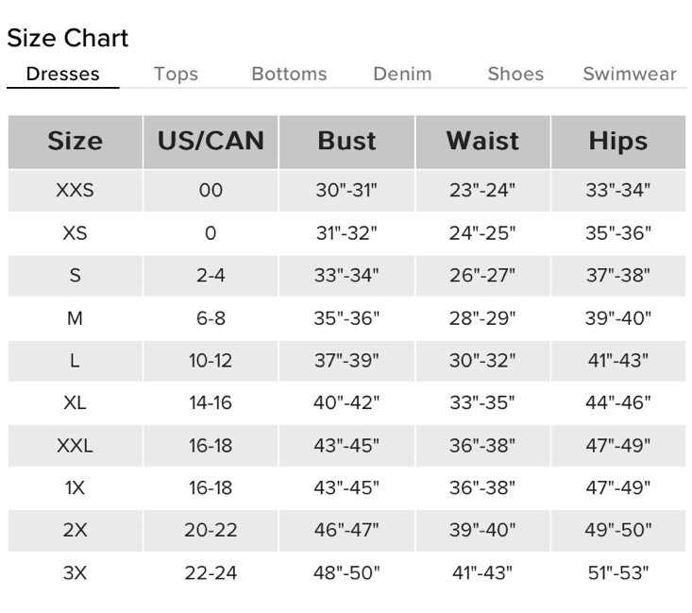
Task: Click US/CAN value 6-8 for Medium
Action: (x=211, y=318)
